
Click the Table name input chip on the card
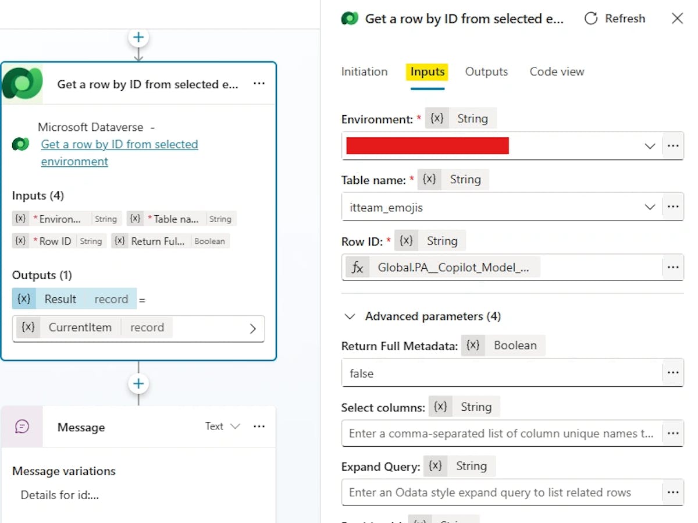point(181,219)
